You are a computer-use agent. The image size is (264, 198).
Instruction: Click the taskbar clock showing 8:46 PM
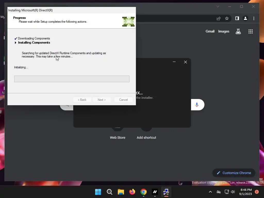245,192
